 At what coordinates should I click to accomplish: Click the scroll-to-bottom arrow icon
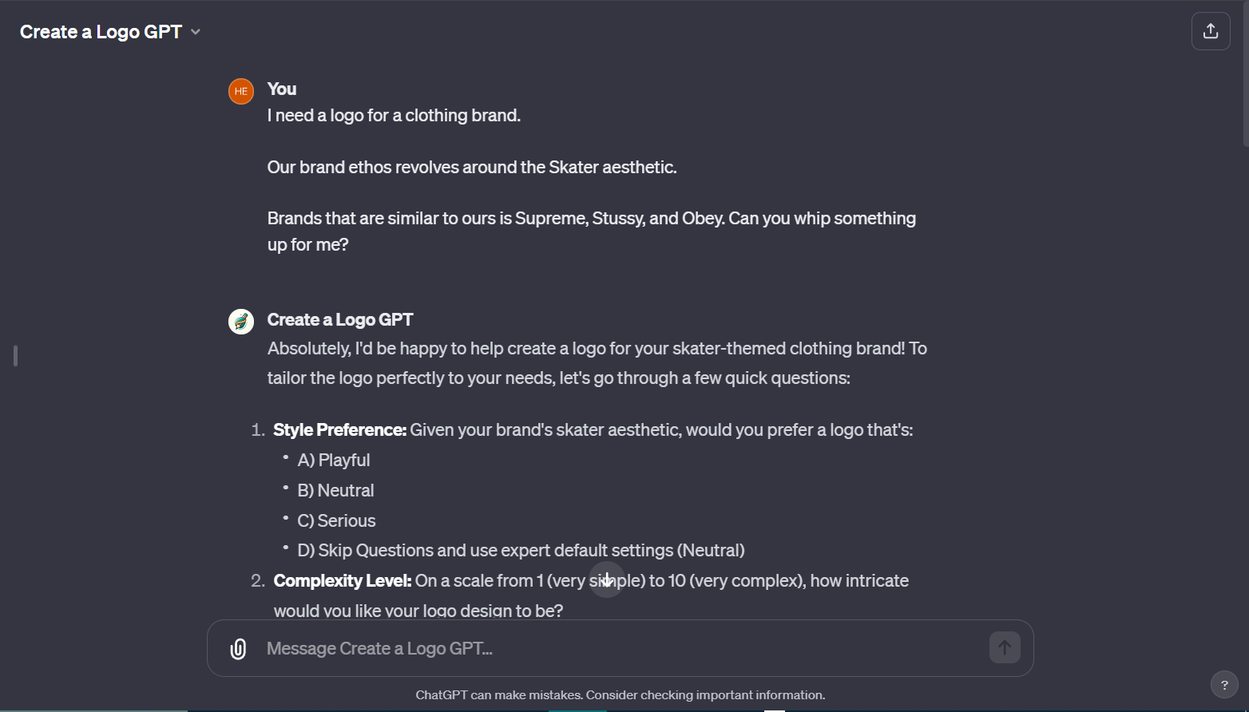pos(607,579)
